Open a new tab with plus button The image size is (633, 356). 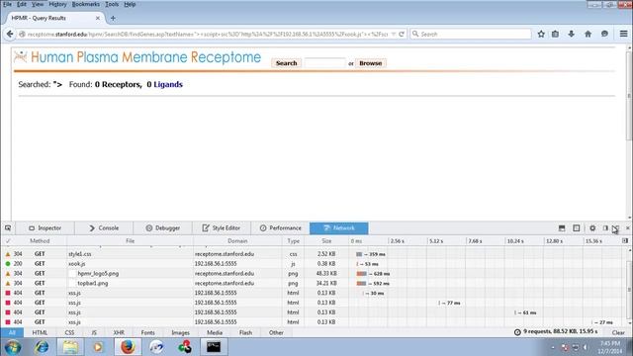click(113, 18)
